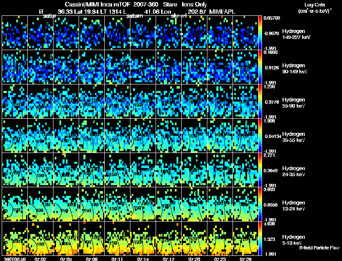Image resolution: width=342 pixels, height=261 pixels.
Task: Click the '3.603' colorbar maximum value
Action: pos(269,189)
